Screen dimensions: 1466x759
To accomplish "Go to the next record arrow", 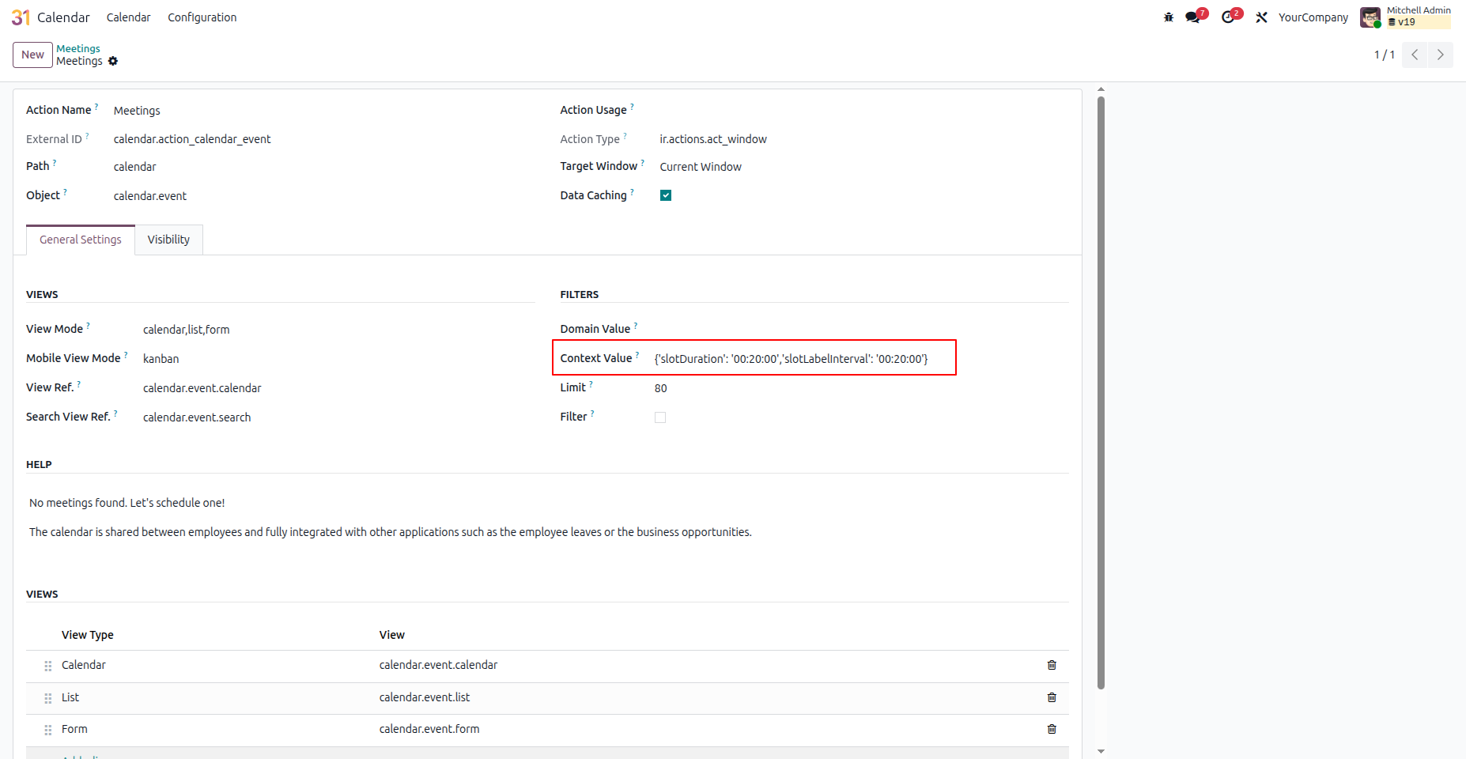I will [x=1441, y=55].
